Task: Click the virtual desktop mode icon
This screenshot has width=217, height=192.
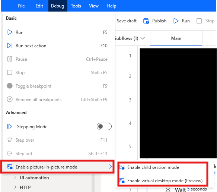Action: 122,181
